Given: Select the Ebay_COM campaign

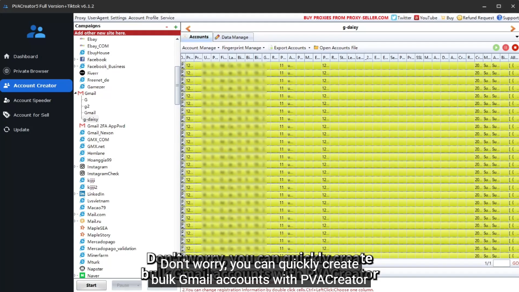Looking at the screenshot, I should click(x=98, y=46).
